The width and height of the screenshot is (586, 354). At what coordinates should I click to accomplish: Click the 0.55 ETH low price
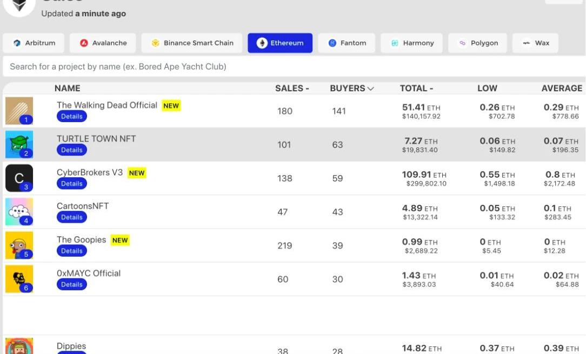tap(497, 175)
